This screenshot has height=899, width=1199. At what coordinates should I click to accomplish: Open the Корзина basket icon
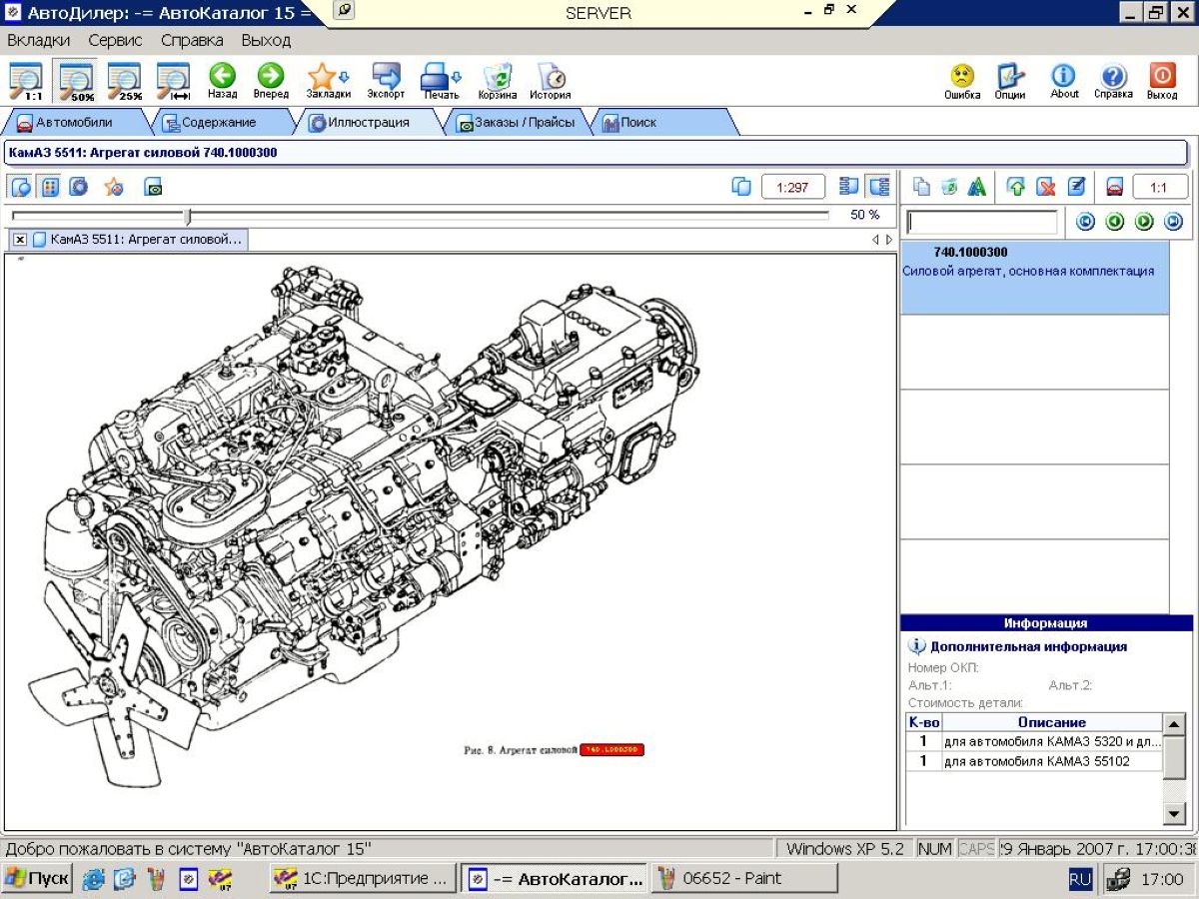pyautogui.click(x=498, y=77)
